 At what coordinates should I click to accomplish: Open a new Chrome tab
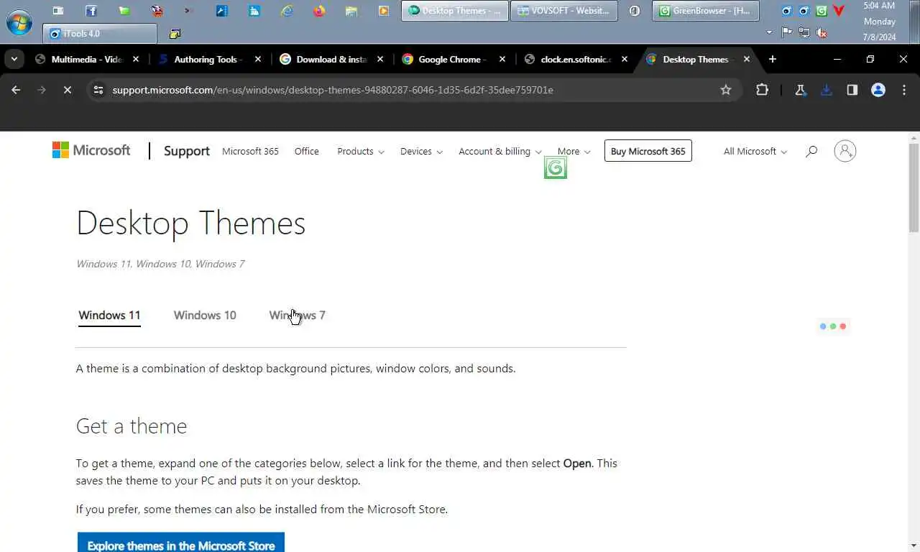click(x=773, y=59)
